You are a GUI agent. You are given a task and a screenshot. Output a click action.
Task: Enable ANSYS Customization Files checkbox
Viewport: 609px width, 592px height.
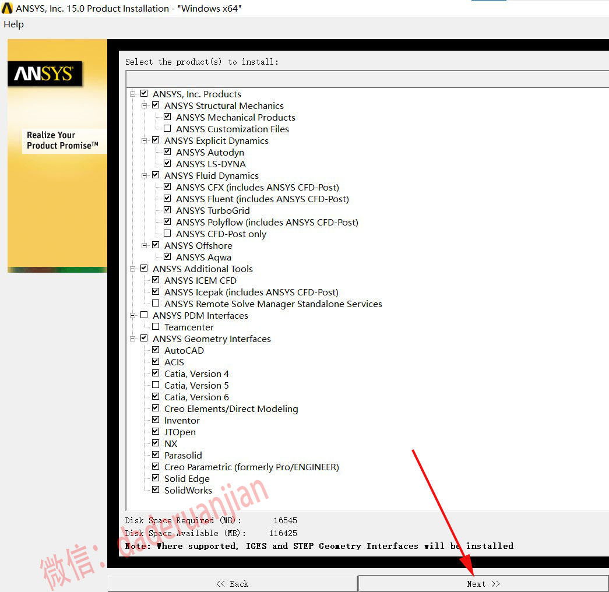[x=167, y=129]
